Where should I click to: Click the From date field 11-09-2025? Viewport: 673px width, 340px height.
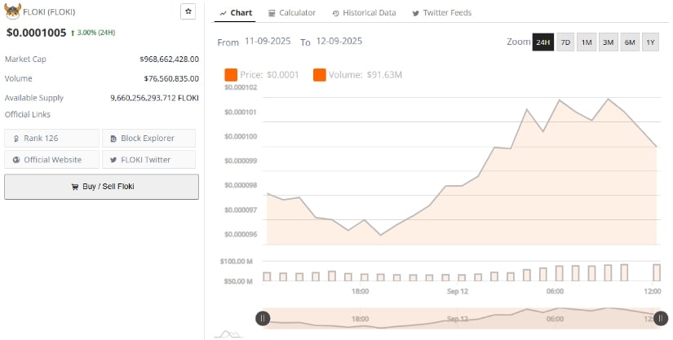click(x=268, y=41)
